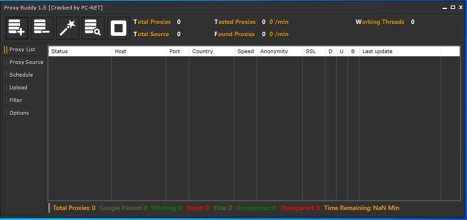
Task: Sort by the Host column header
Action: pos(139,51)
